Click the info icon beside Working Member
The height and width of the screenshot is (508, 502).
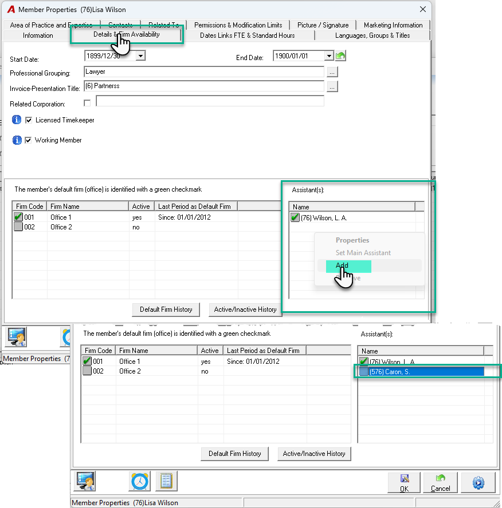pos(17,140)
